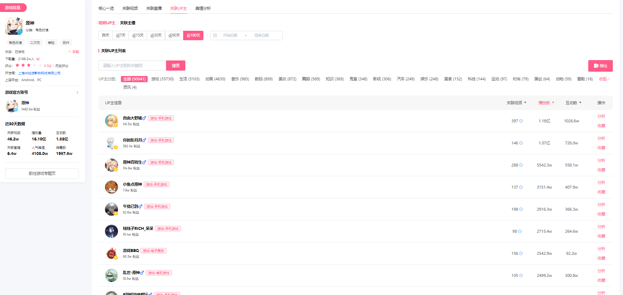The height and width of the screenshot is (295, 623).
Task: Click the 前往游戏专题页 button
Action: (42, 173)
